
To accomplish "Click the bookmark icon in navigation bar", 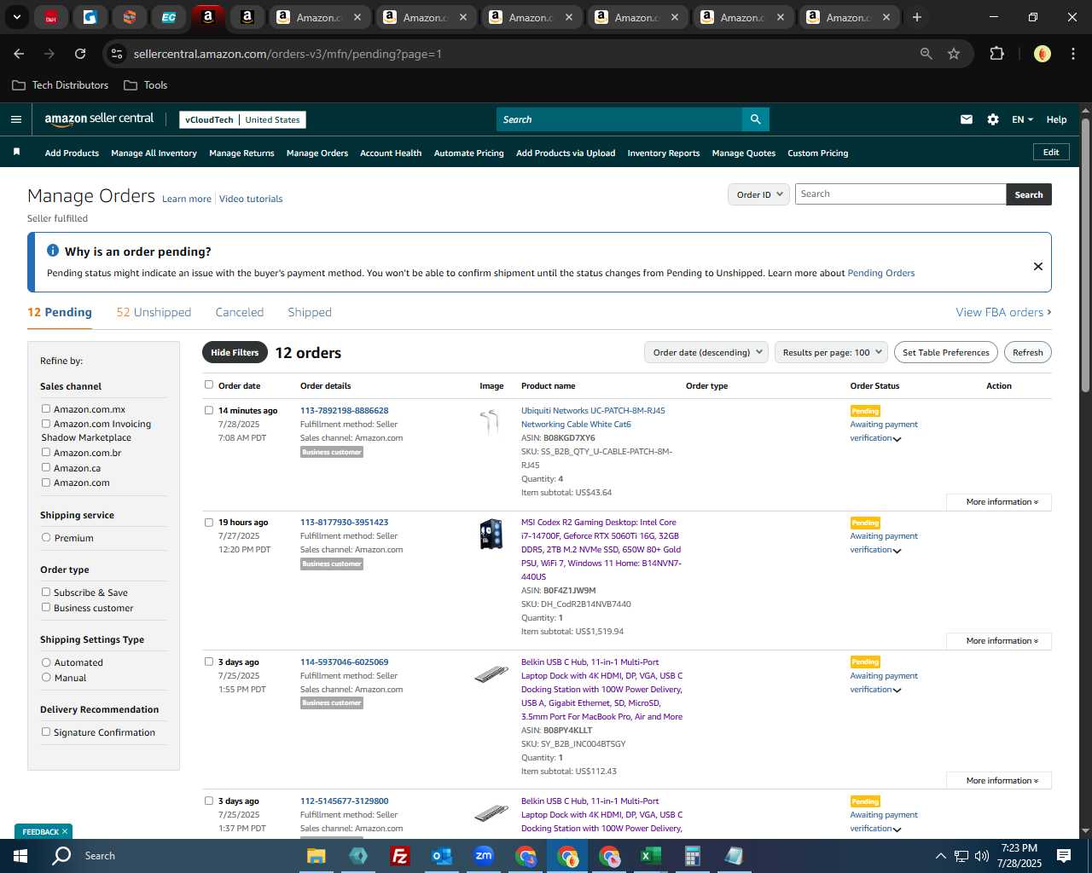I will [16, 153].
